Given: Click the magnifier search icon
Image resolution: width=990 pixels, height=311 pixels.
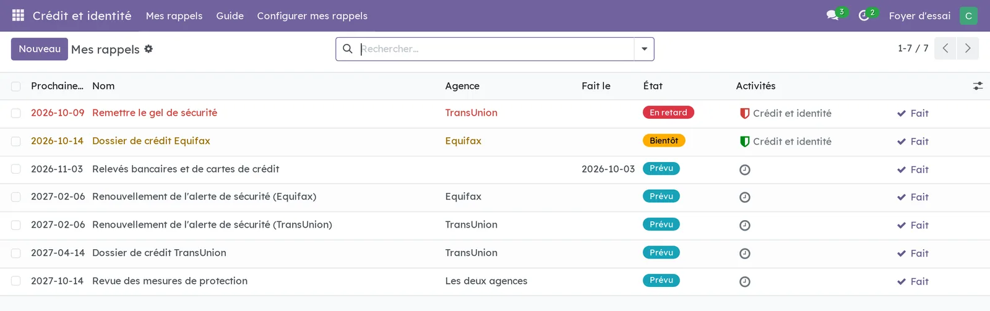Looking at the screenshot, I should tap(348, 49).
